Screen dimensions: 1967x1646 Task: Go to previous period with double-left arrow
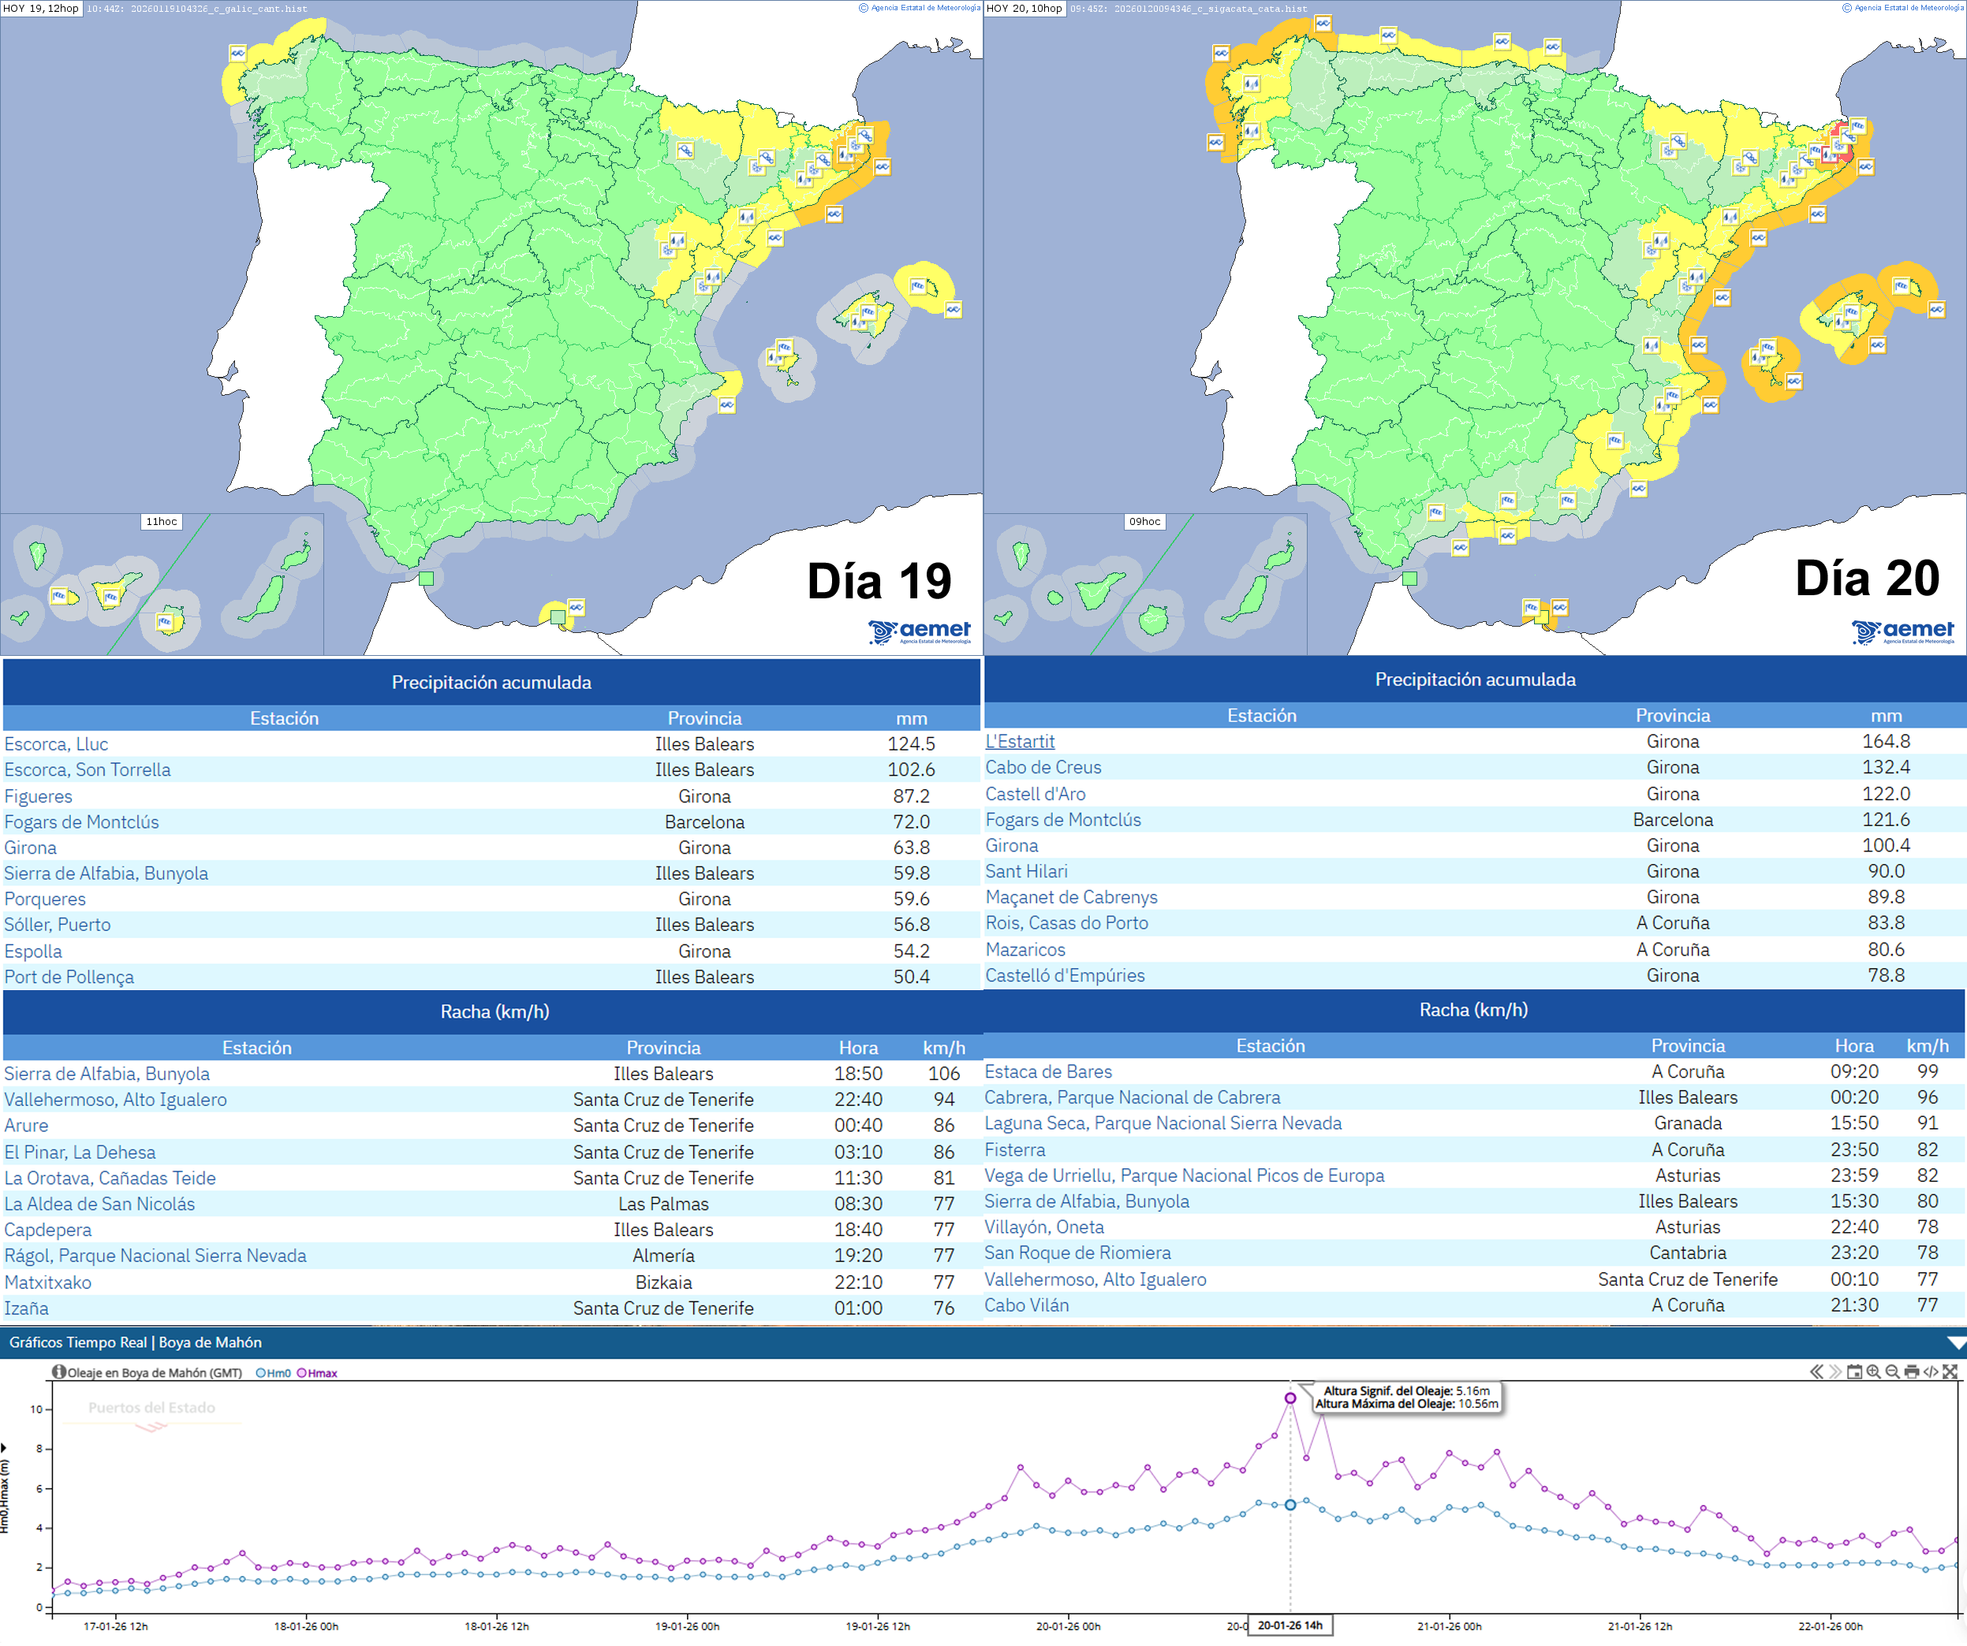(x=1816, y=1373)
